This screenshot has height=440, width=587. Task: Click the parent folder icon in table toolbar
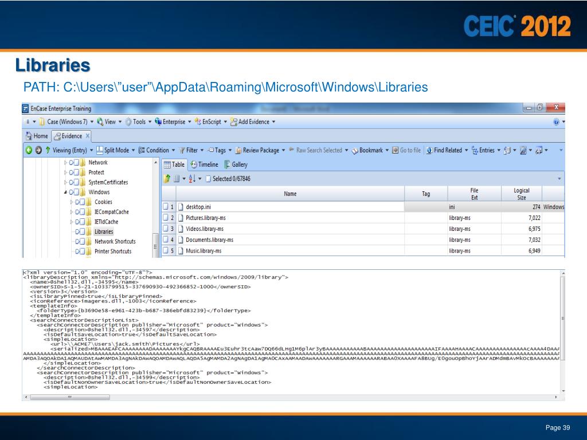tap(167, 179)
